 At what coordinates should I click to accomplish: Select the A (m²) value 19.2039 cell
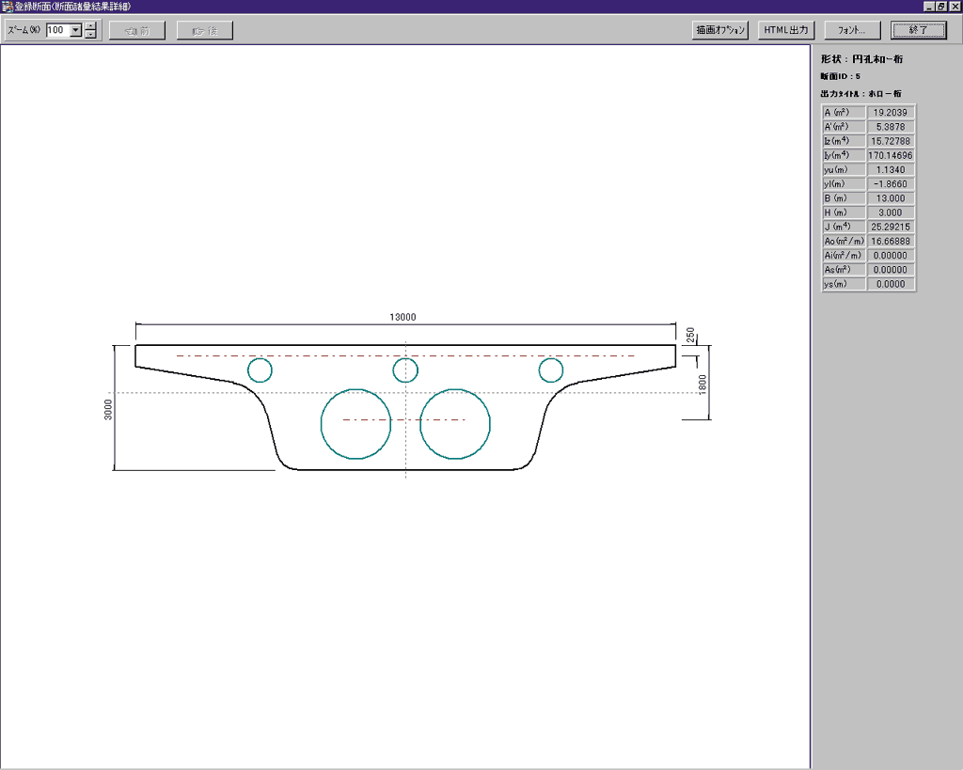[x=890, y=112]
